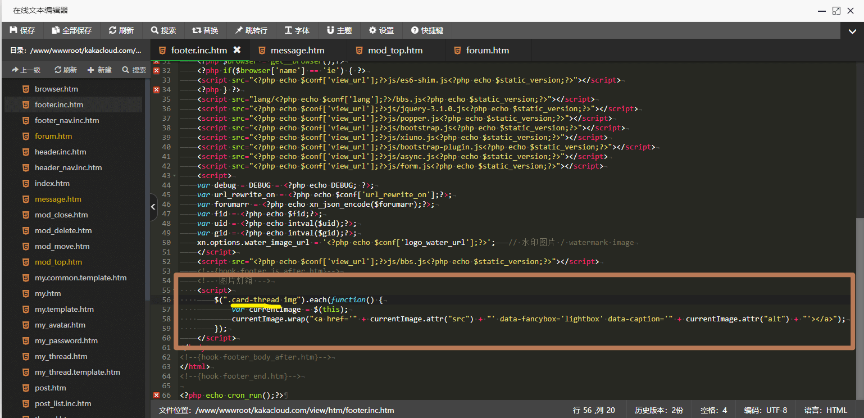Switch to the mod_top.htm tab
The image size is (864, 418).
395,51
